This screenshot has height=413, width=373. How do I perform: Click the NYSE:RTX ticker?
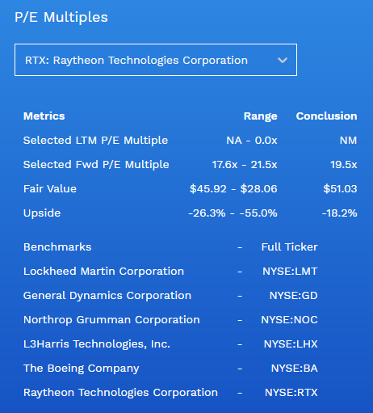click(x=291, y=393)
